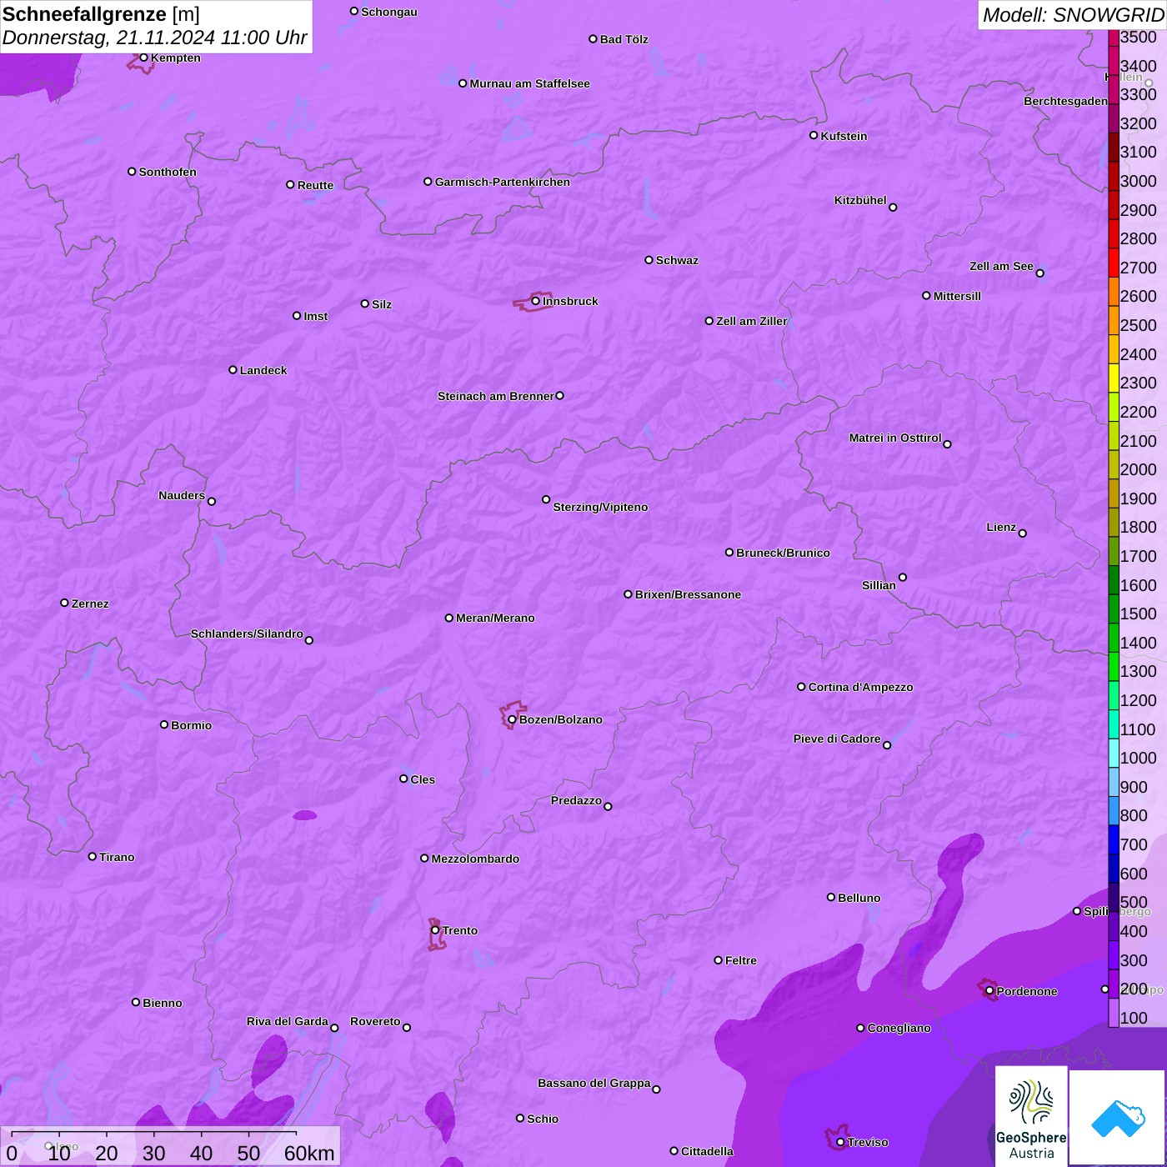Screen dimensions: 1167x1167
Task: Click the Bozen/Bolzano city marker
Action: tap(513, 719)
